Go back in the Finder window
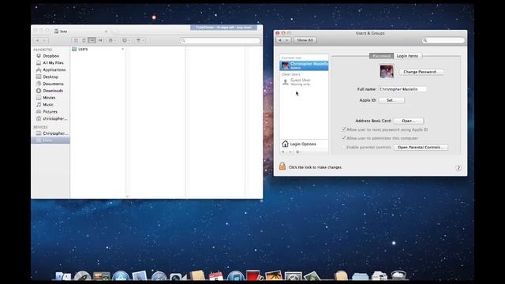The width and height of the screenshot is (505, 284). [x=37, y=40]
